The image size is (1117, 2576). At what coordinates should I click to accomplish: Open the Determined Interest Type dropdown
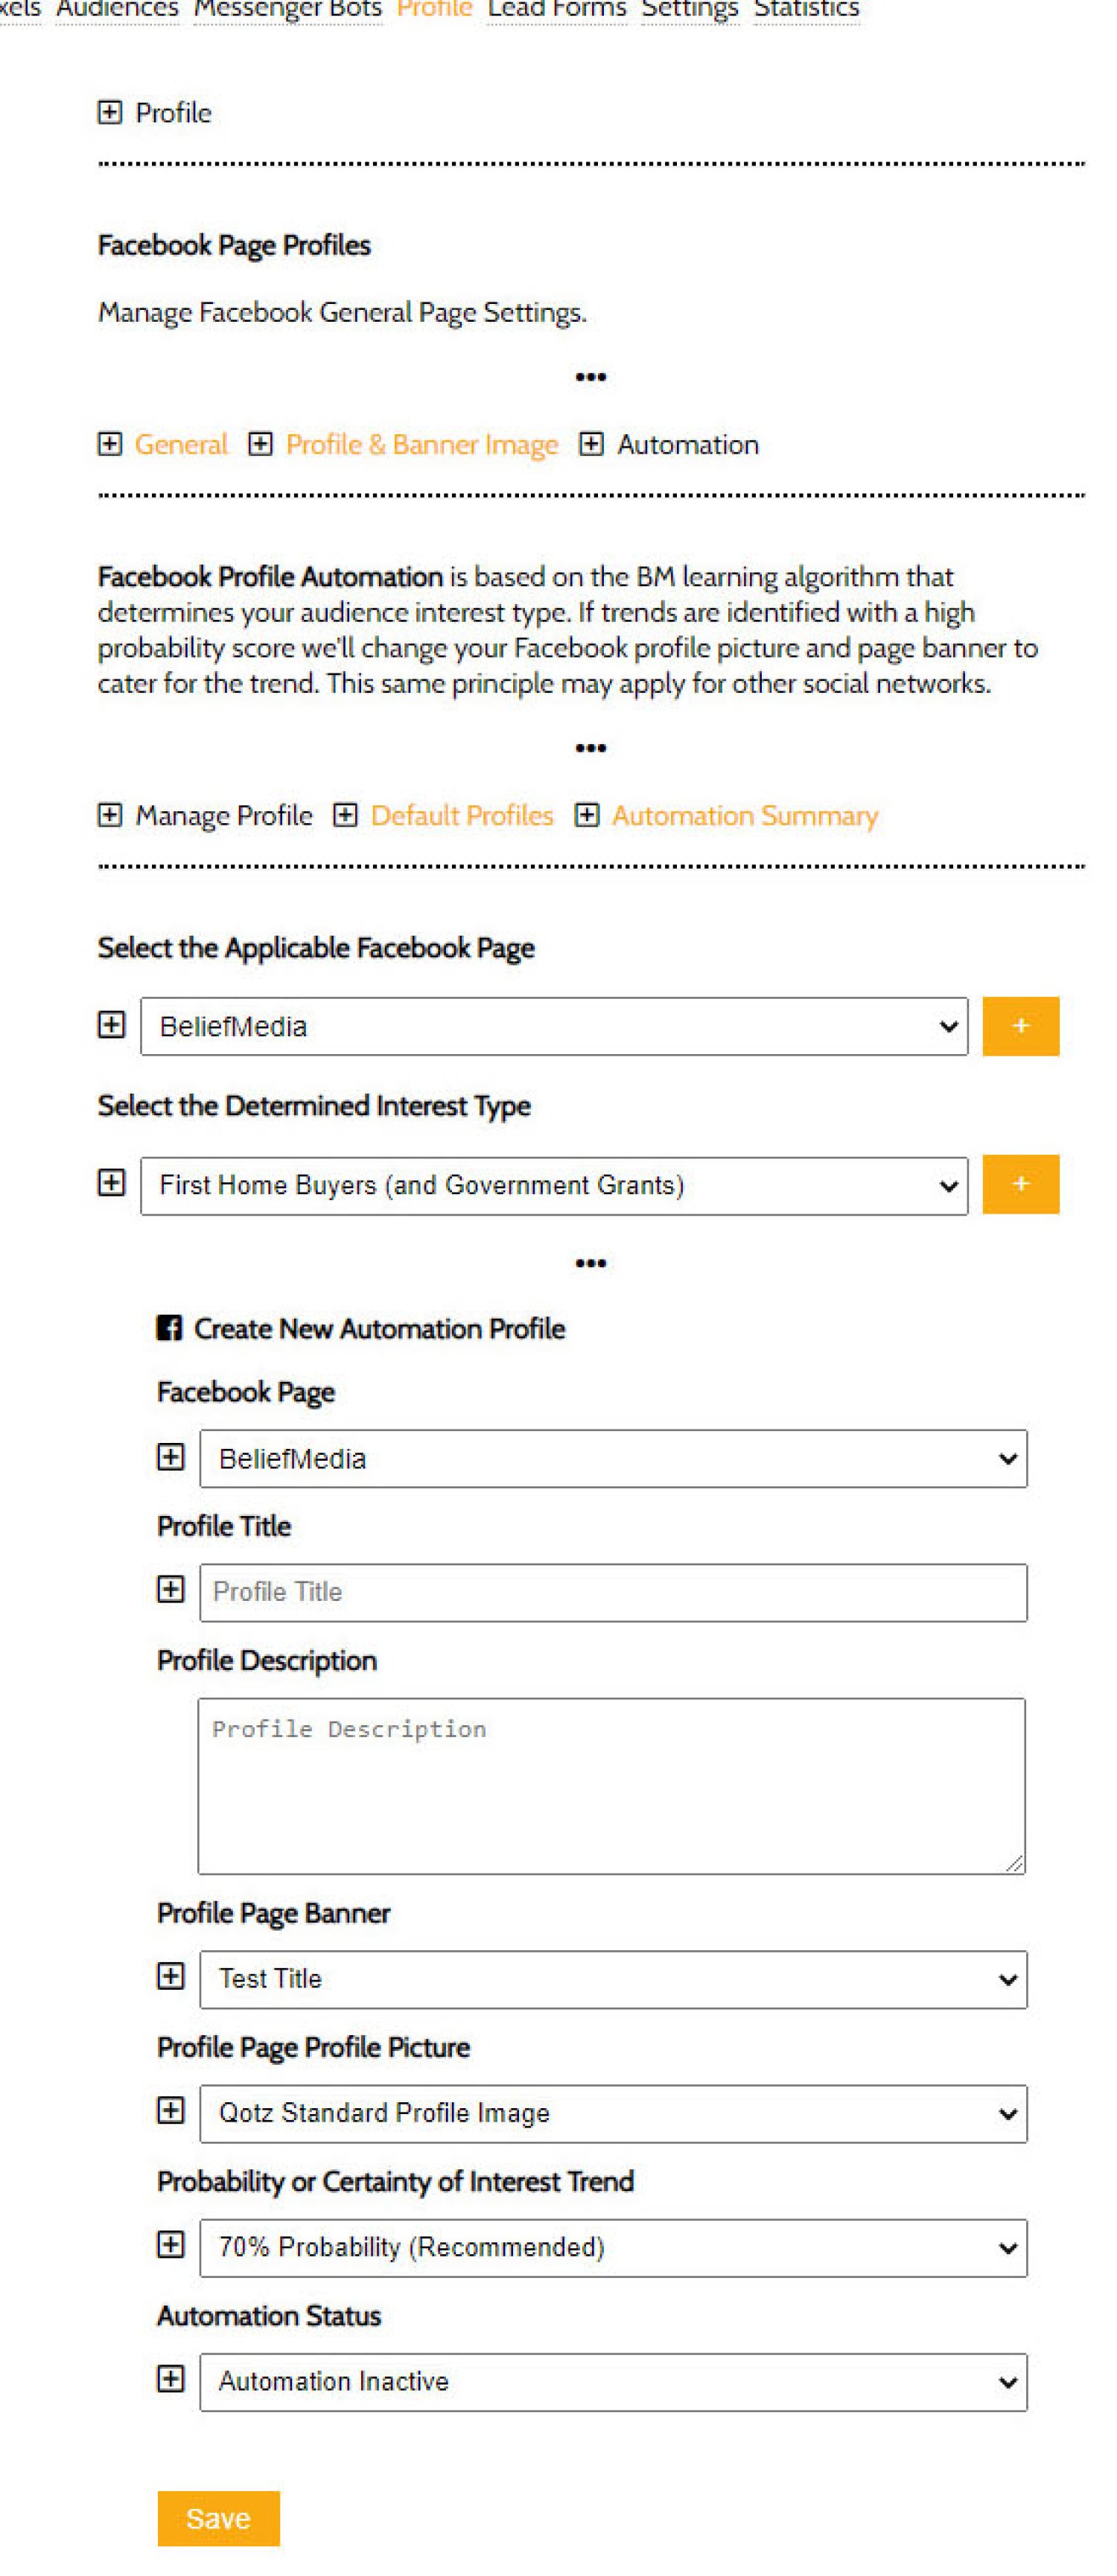pos(553,1185)
